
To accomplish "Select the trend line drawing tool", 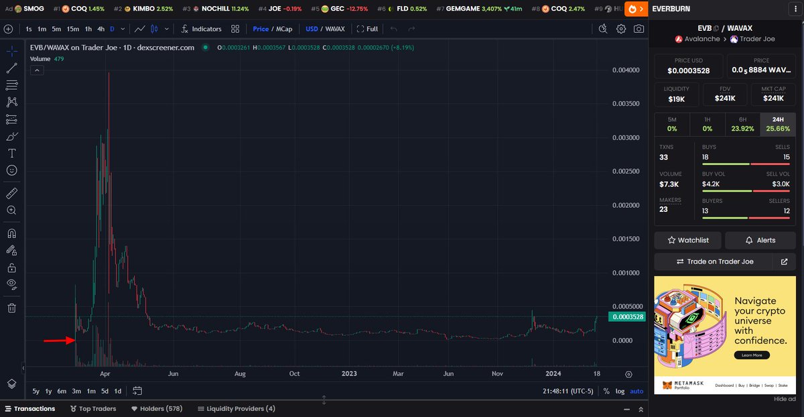I will tap(11, 68).
